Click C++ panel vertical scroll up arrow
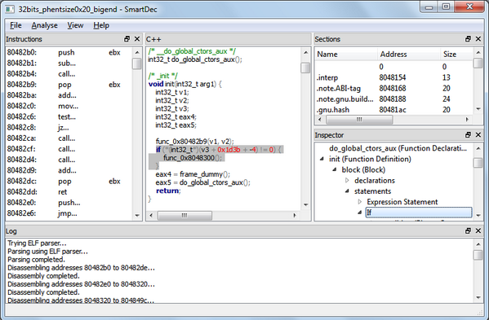The image size is (489, 320). 305,52
